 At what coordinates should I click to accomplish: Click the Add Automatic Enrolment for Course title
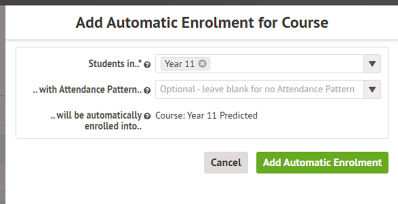(x=202, y=23)
